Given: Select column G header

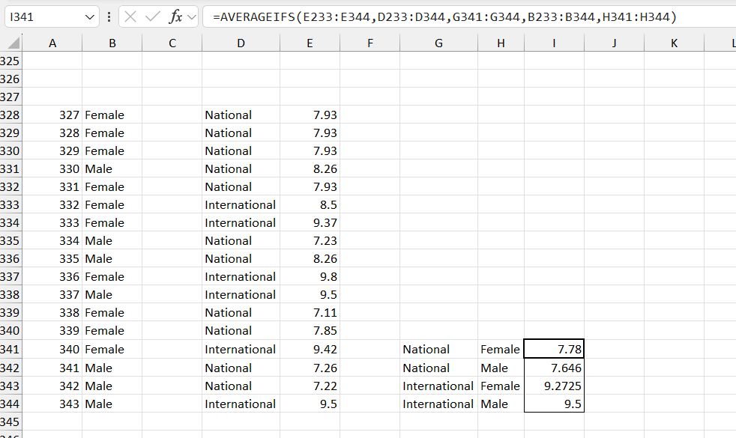Looking at the screenshot, I should pyautogui.click(x=439, y=43).
